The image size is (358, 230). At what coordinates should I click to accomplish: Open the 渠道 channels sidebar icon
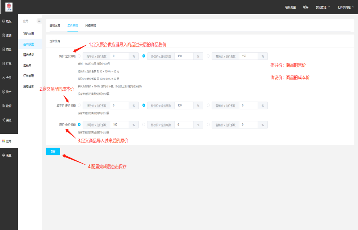point(3,120)
